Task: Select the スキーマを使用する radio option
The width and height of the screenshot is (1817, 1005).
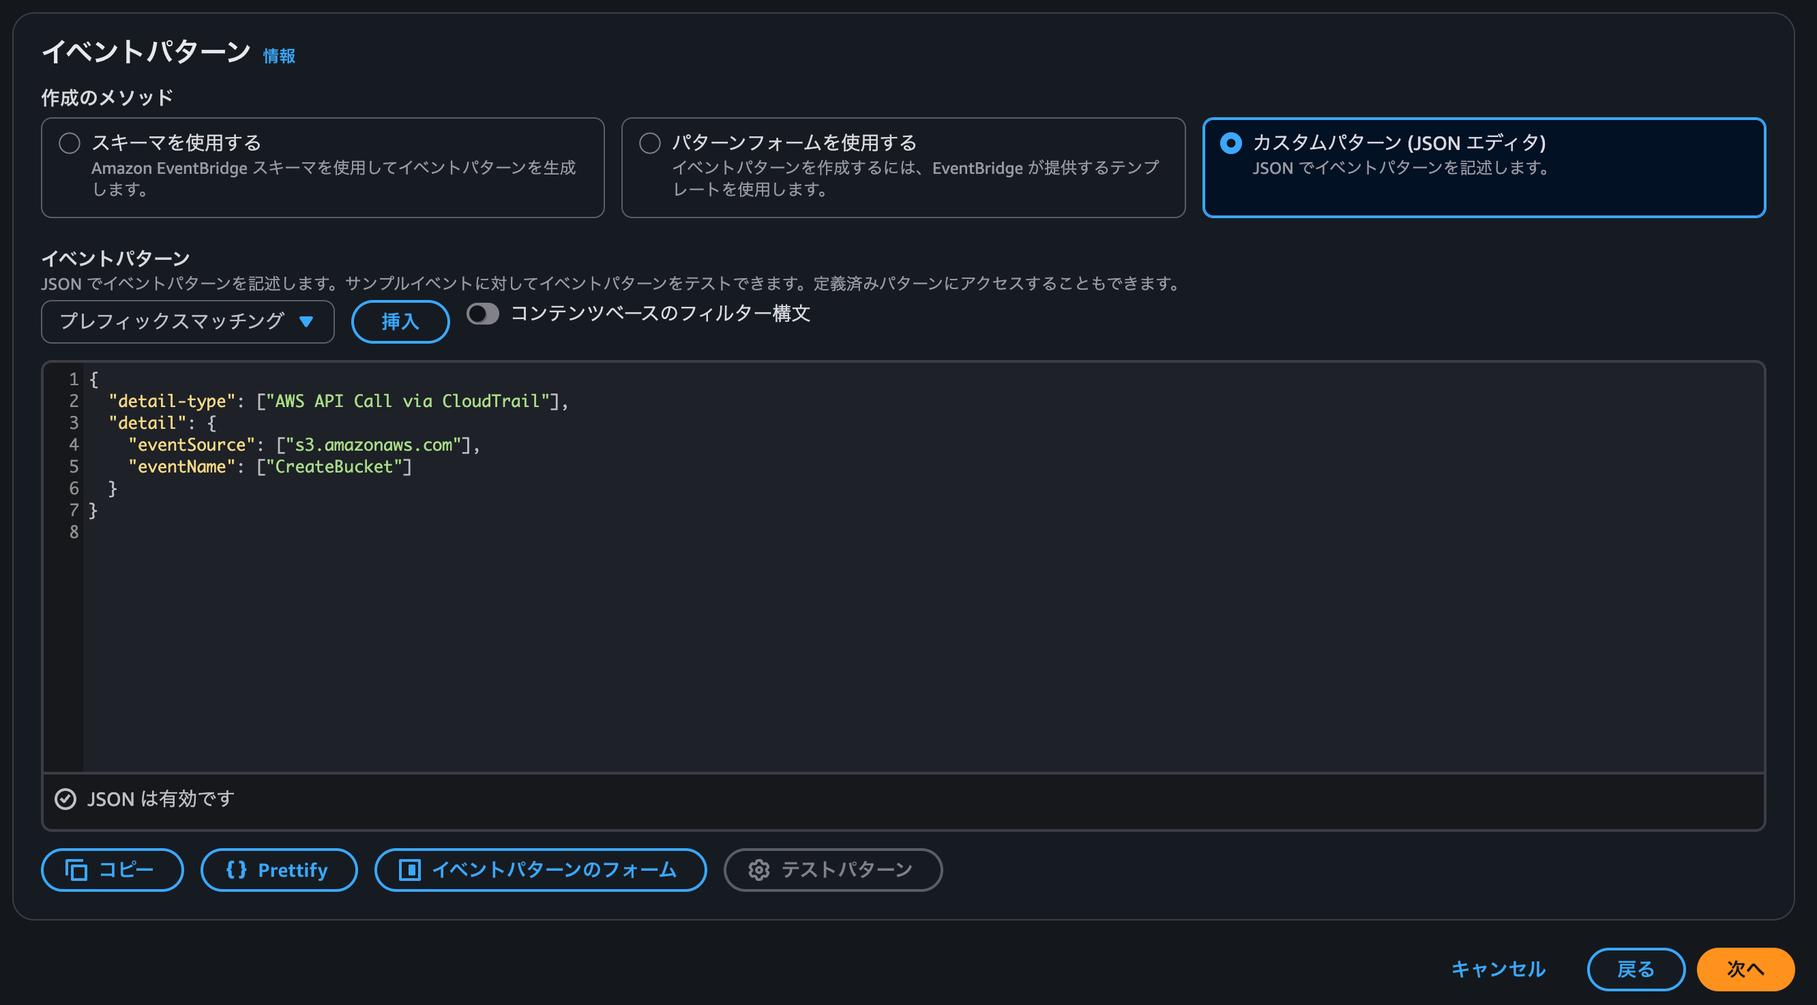Action: pos(69,142)
